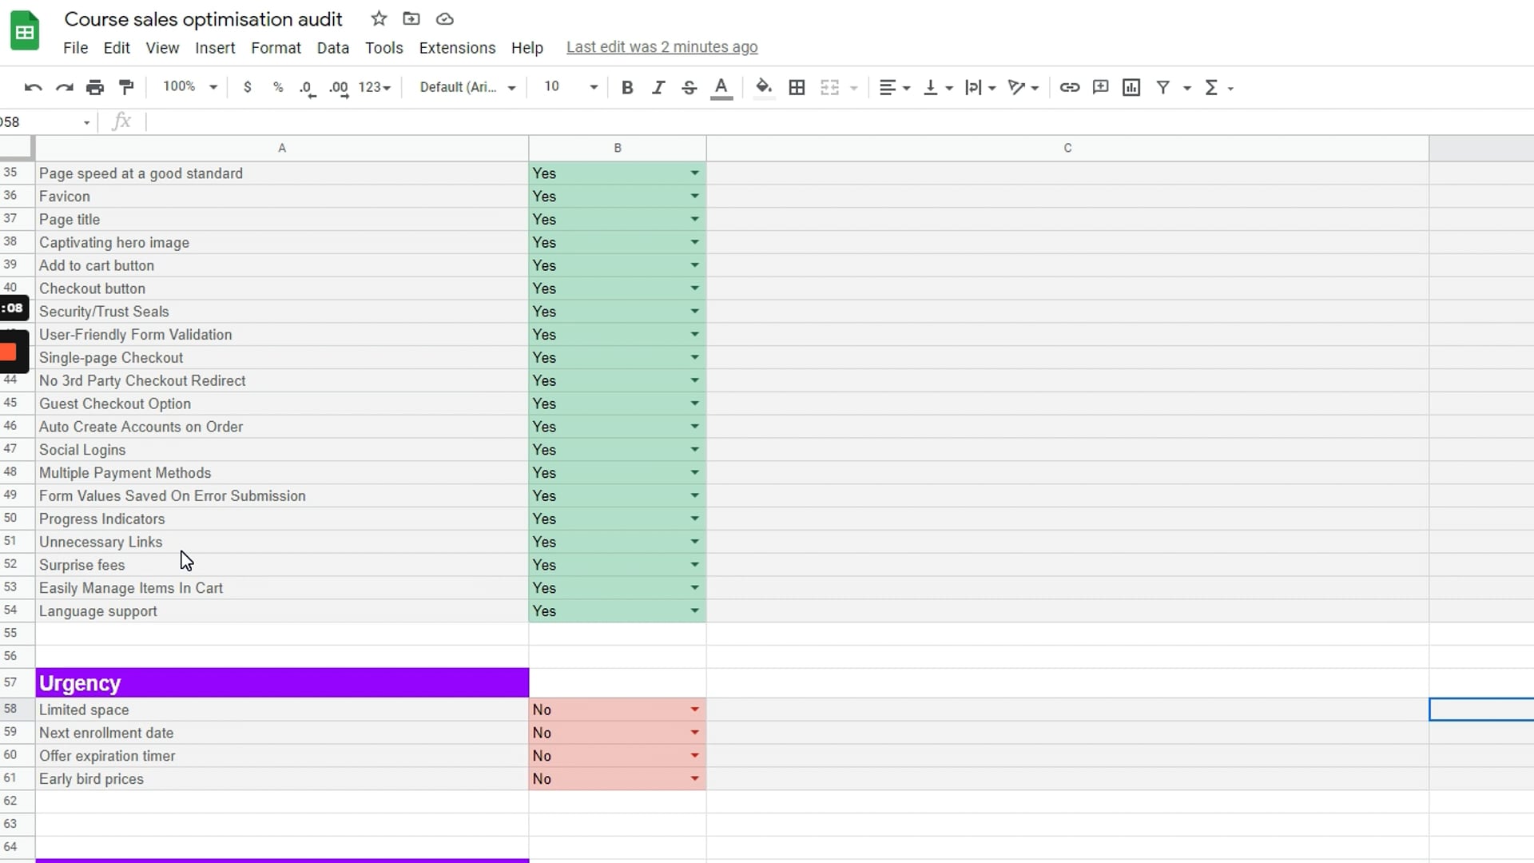Select column B header
The image size is (1534, 863).
coord(618,148)
